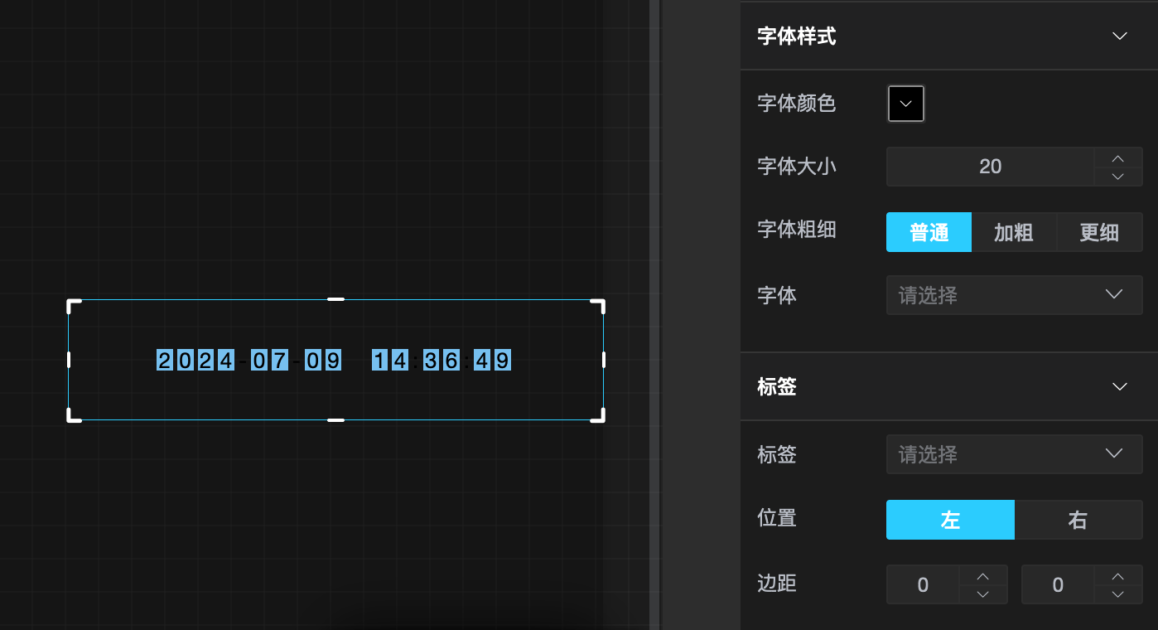Click the bottom-middle edge handle
The width and height of the screenshot is (1158, 630).
(x=335, y=420)
